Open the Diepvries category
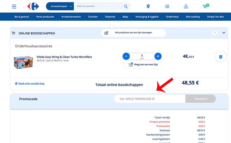Screen dimensions: 231x143 [x=110, y=17]
